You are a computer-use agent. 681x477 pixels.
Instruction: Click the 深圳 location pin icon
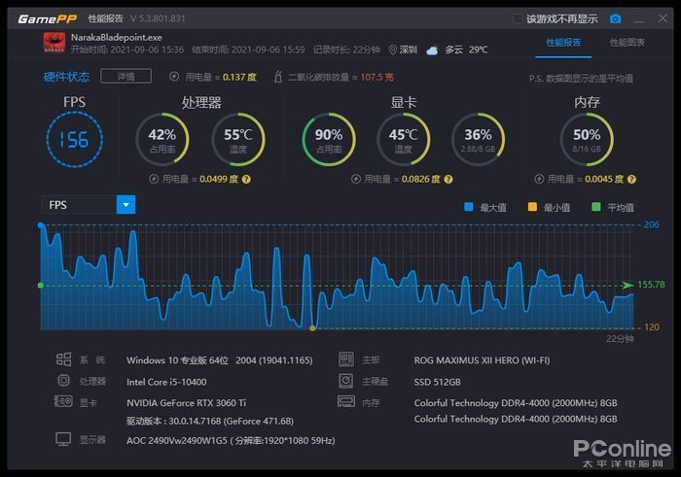click(393, 50)
